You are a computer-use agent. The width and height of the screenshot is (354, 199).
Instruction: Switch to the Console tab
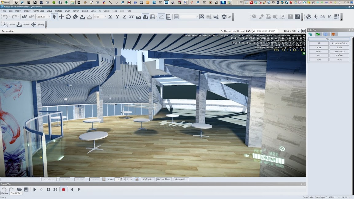(x=5, y=193)
